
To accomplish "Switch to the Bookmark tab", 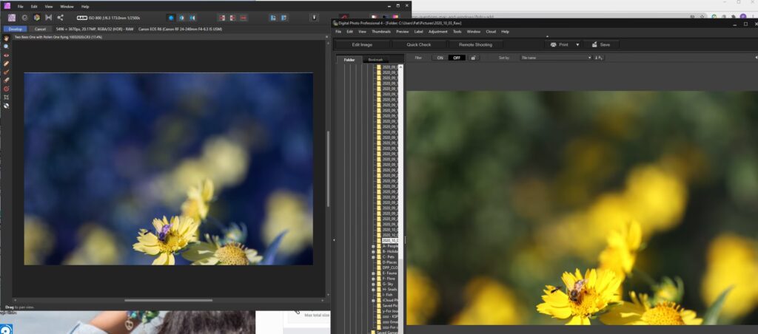I will coord(376,60).
